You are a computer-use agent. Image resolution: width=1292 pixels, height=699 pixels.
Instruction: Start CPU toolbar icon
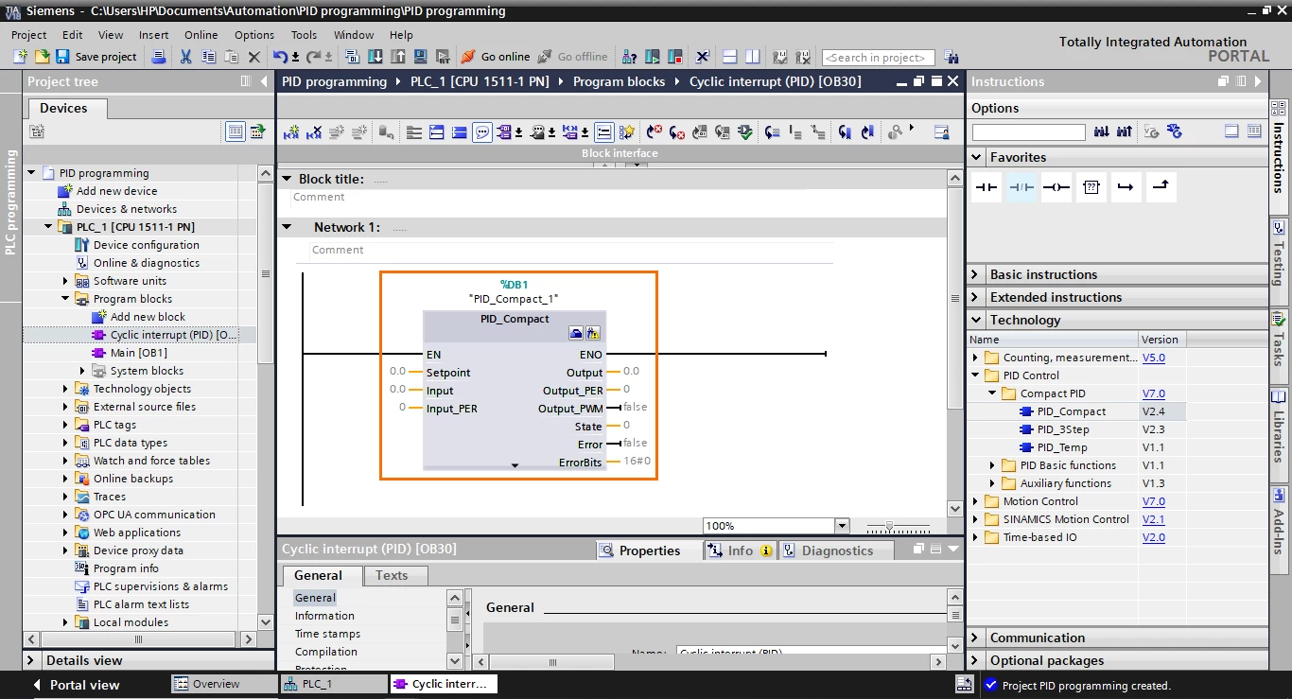pyautogui.click(x=653, y=57)
